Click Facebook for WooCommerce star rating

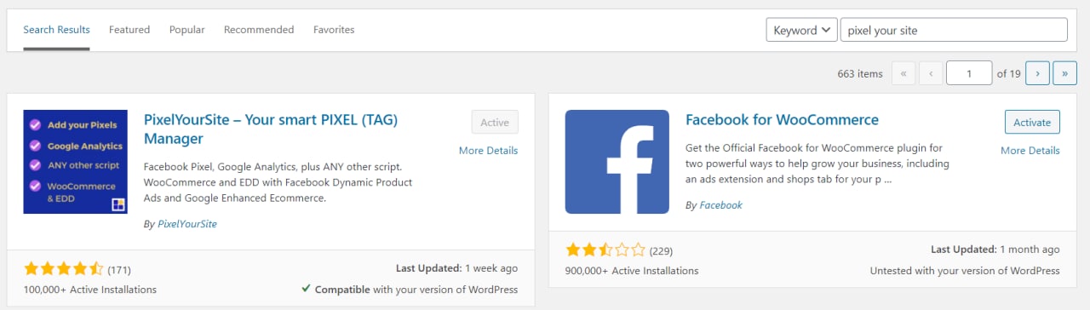(x=605, y=250)
